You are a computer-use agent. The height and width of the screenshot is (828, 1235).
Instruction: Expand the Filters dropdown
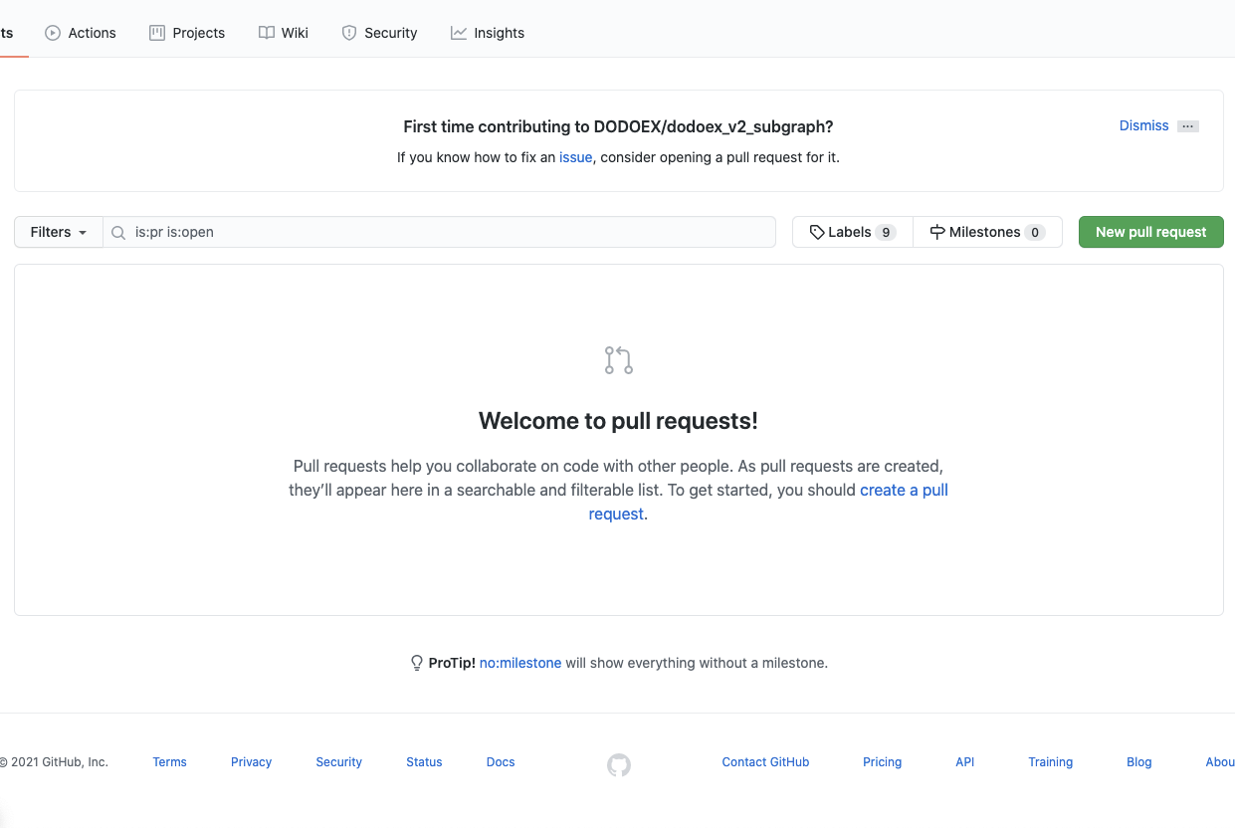[59, 232]
